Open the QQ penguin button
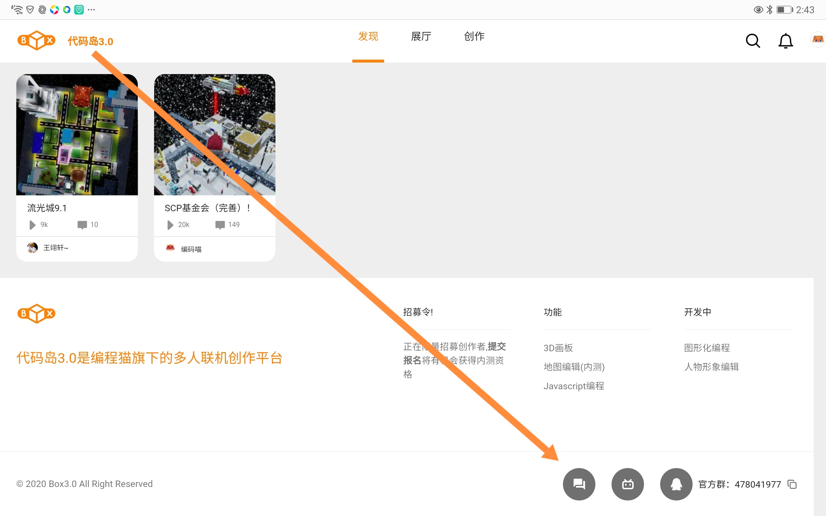 click(676, 484)
